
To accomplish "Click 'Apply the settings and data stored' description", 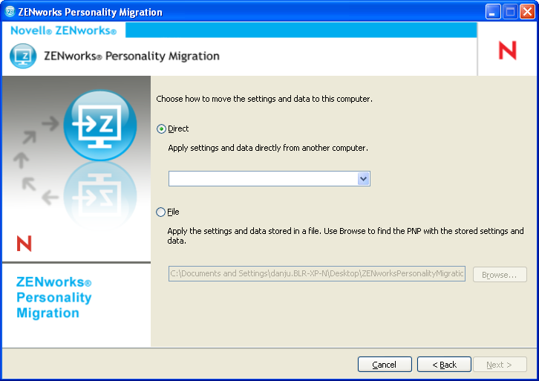I will 345,235.
